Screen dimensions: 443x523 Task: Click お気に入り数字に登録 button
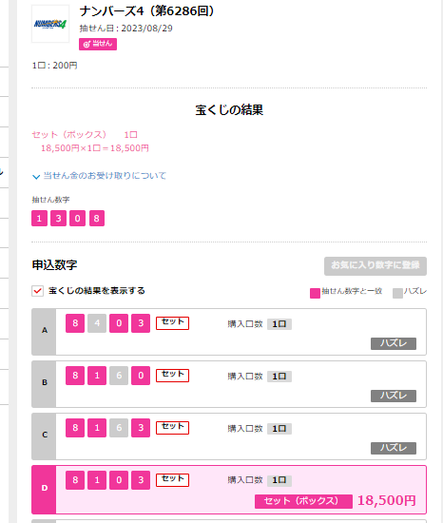[376, 266]
